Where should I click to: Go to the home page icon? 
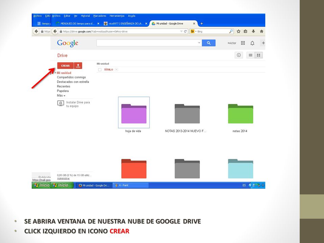tap(261, 31)
